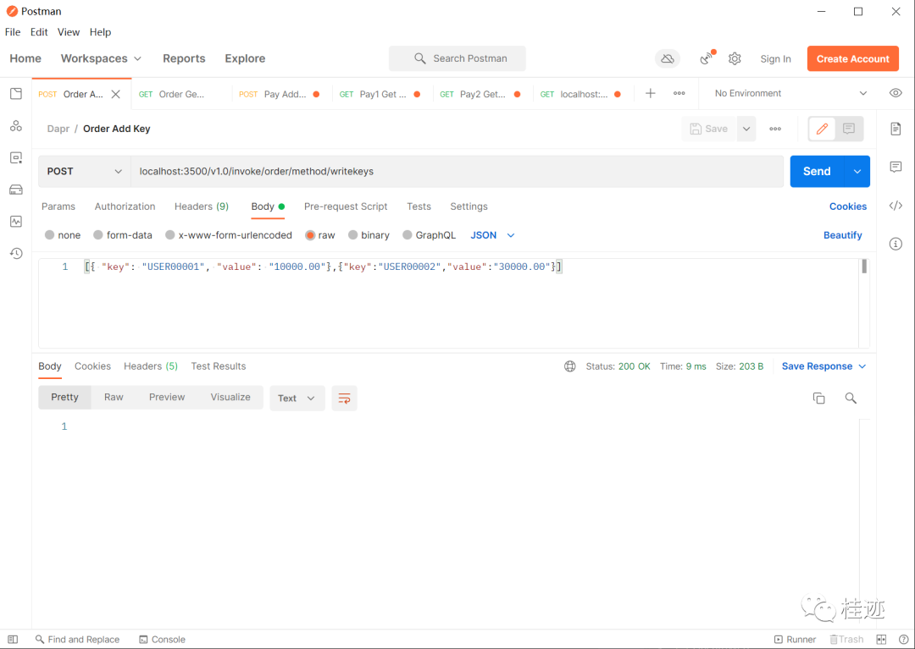Open Collections sidebar icon
Screen dimensions: 915x649
coord(16,94)
